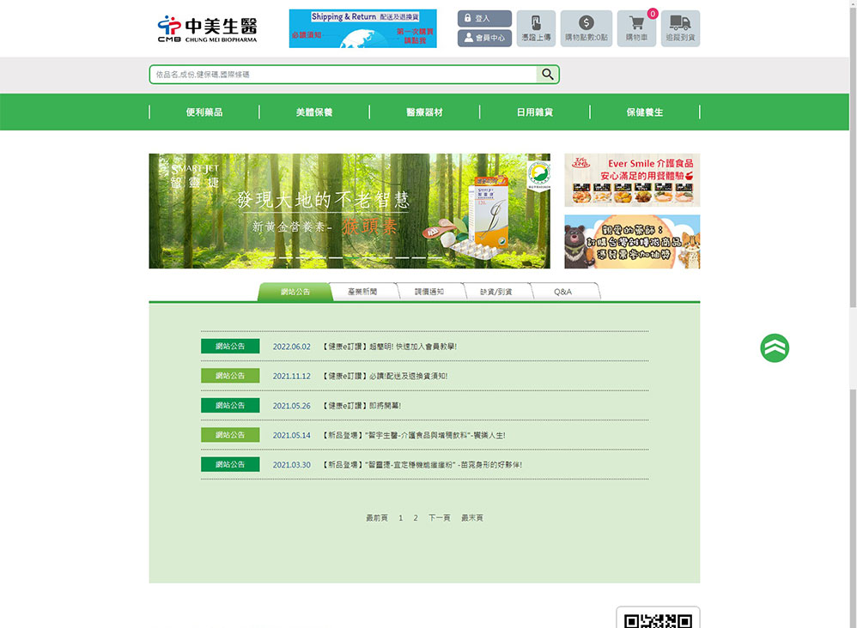The height and width of the screenshot is (628, 857).
Task: Click the green back-to-top arrow button
Action: point(775,347)
